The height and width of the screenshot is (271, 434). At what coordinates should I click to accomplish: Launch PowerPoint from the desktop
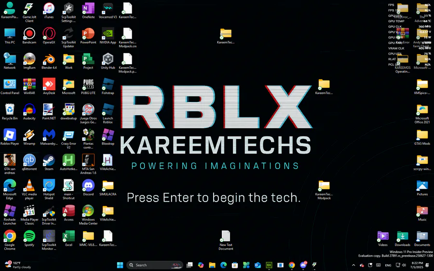[88, 36]
